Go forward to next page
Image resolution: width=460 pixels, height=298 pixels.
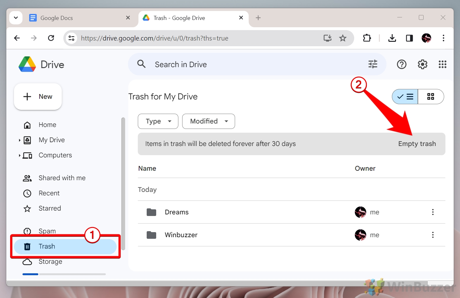34,38
